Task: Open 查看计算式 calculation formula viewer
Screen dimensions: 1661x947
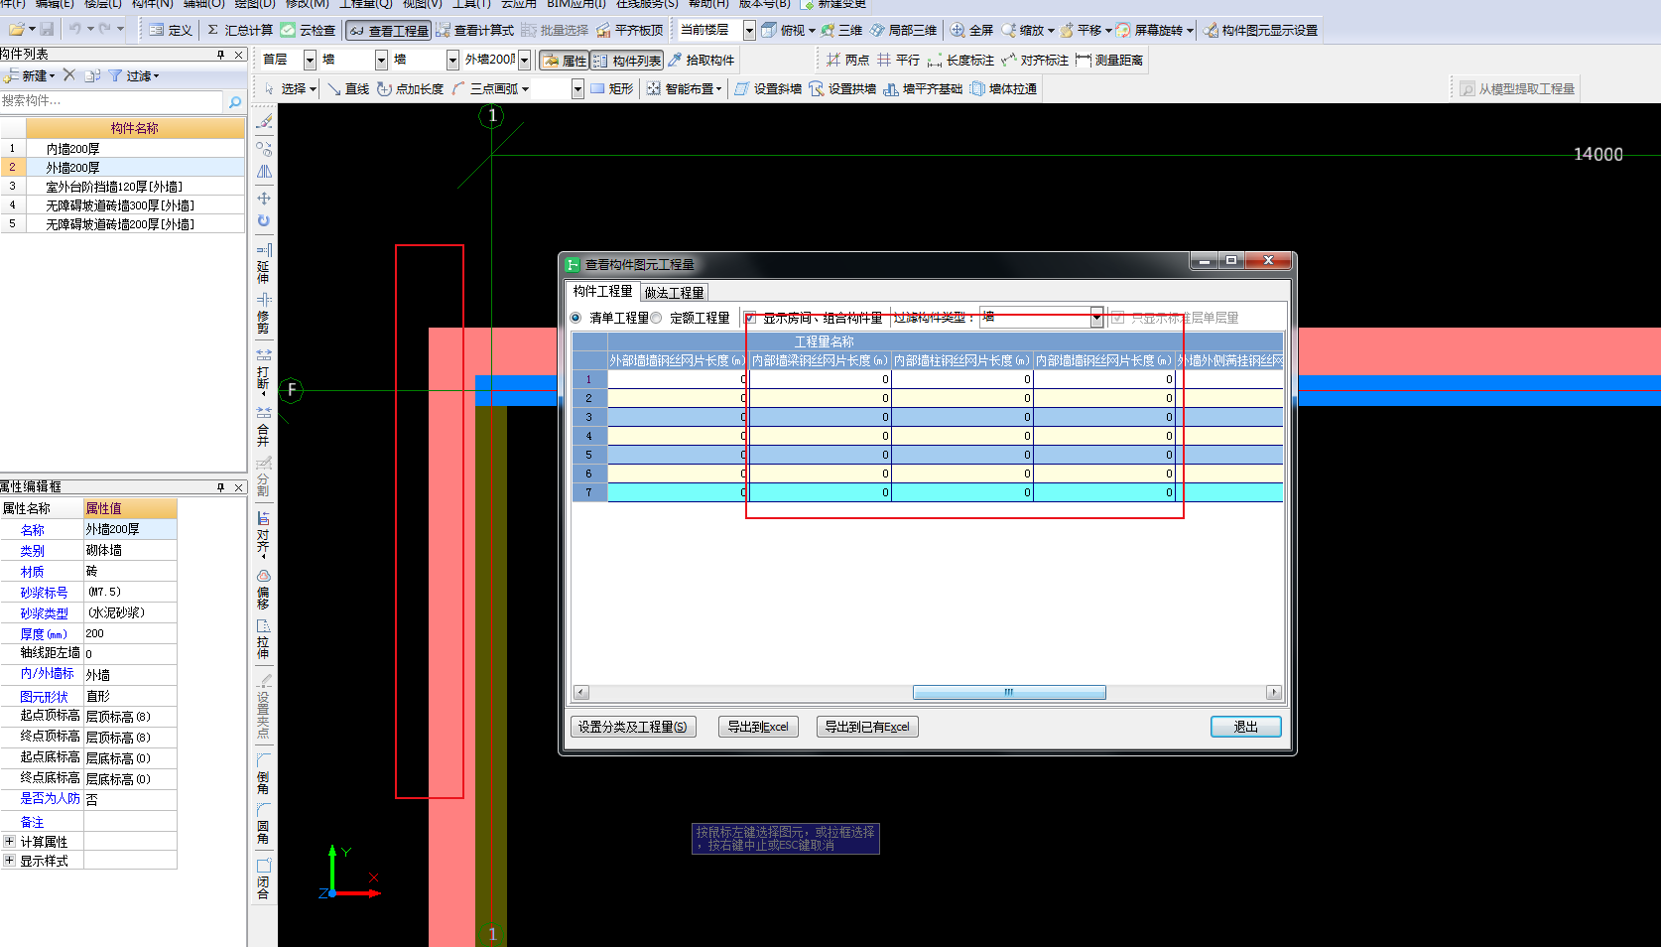Action: 474,30
